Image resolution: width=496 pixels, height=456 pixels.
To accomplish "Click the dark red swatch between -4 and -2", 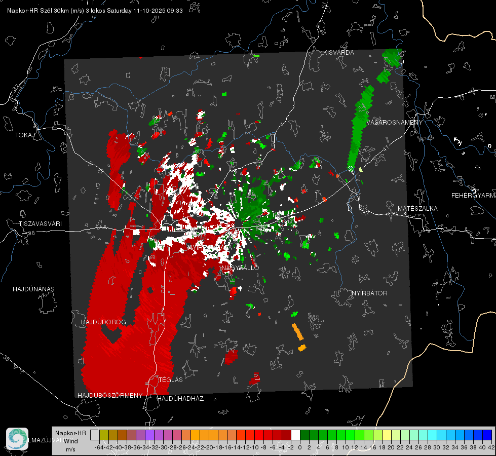I will (286, 435).
